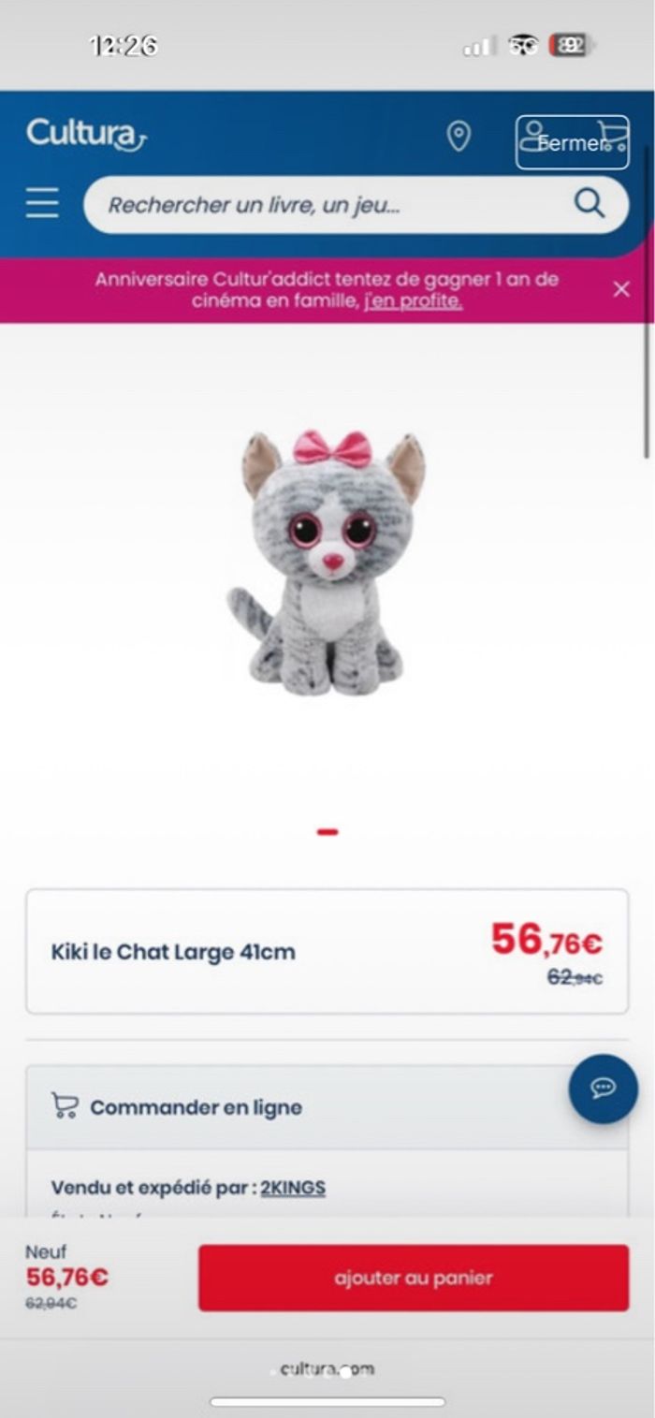Viewport: 655px width, 1418px height.
Task: Tap the magnifying glass search icon
Action: pyautogui.click(x=589, y=203)
